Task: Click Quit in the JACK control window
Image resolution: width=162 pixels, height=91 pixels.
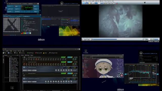Action: pos(36,6)
